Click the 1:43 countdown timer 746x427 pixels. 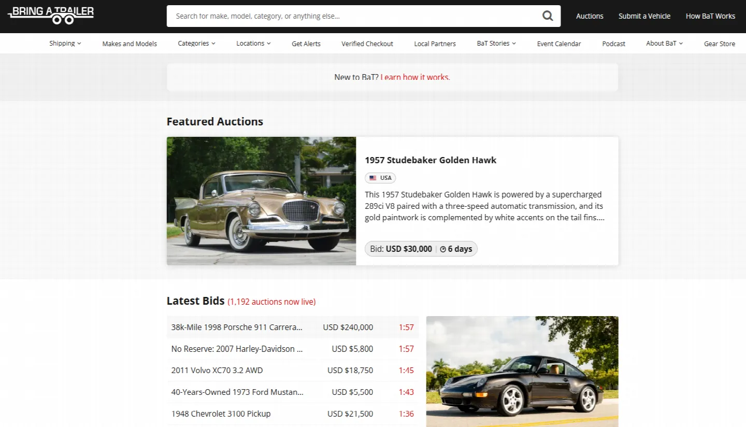[x=406, y=392]
